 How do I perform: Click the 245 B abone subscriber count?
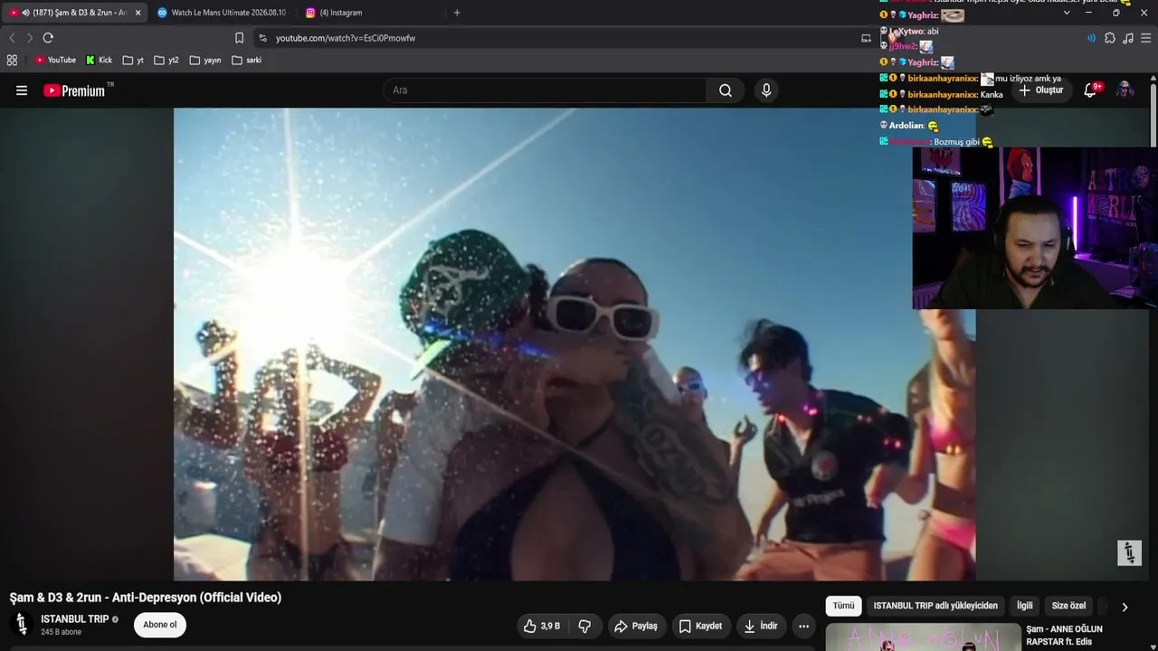(62, 632)
